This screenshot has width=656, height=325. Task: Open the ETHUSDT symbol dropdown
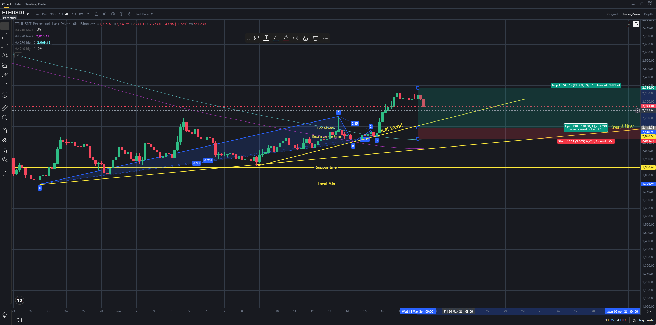(28, 14)
